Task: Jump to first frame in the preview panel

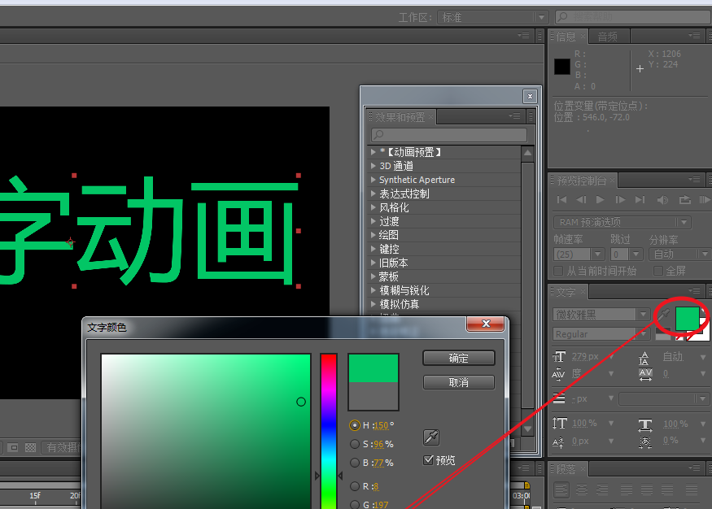Action: pos(561,199)
